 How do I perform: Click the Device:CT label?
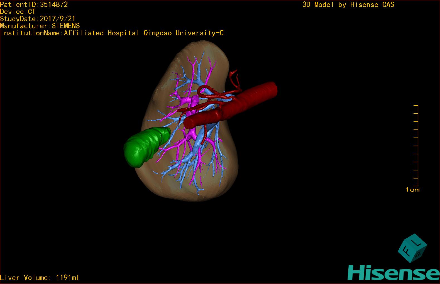tap(18, 12)
